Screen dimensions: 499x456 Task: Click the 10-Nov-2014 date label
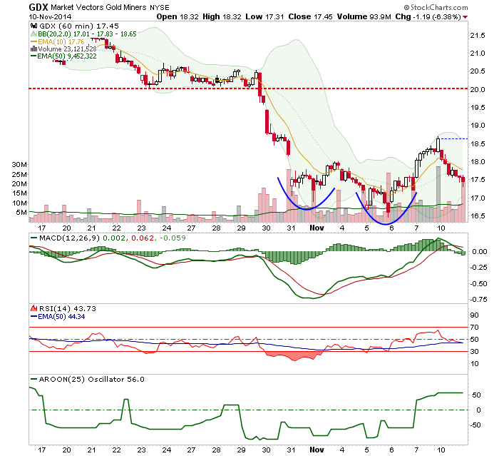[x=50, y=17]
